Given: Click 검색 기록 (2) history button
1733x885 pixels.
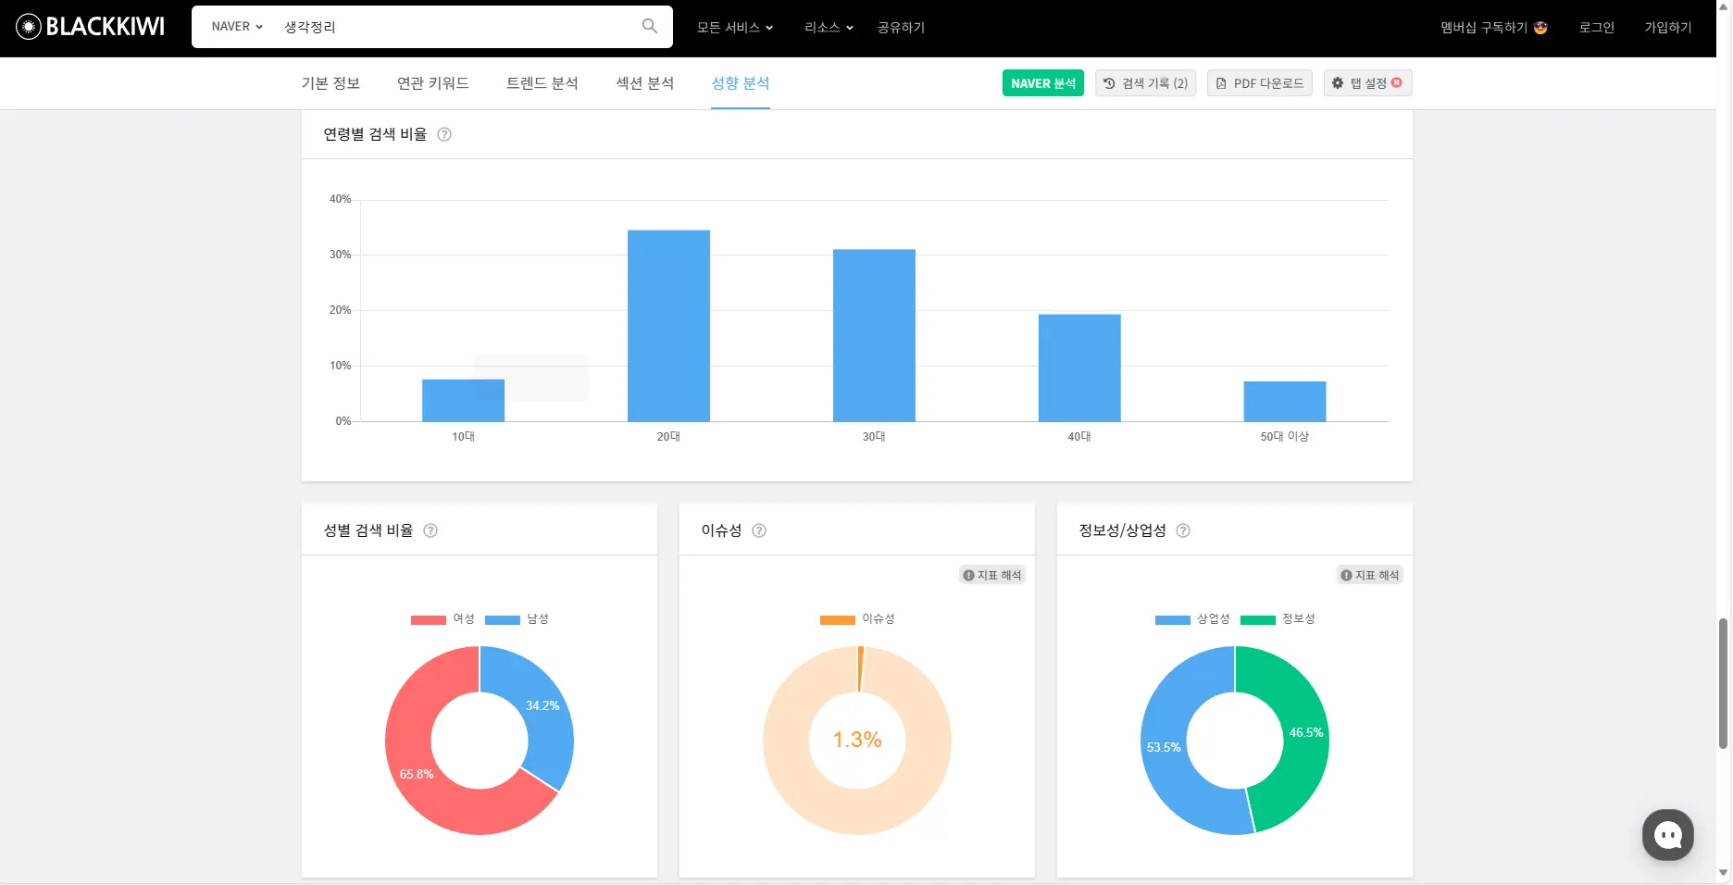Looking at the screenshot, I should pyautogui.click(x=1145, y=83).
